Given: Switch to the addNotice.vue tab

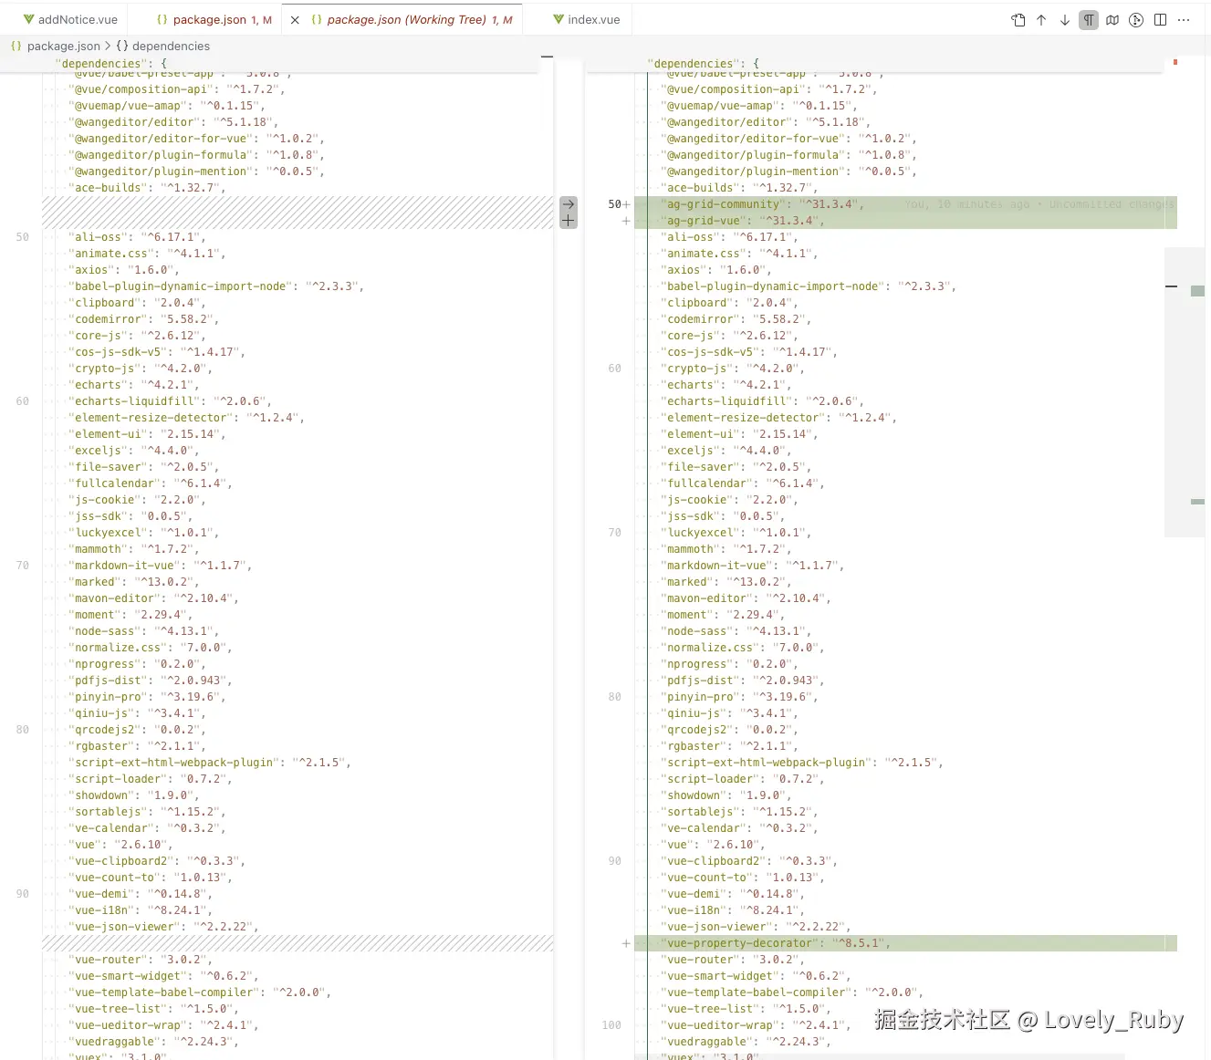Looking at the screenshot, I should click(x=78, y=19).
